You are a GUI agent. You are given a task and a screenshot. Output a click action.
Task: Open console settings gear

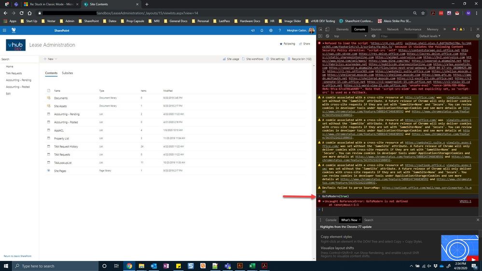point(478,36)
